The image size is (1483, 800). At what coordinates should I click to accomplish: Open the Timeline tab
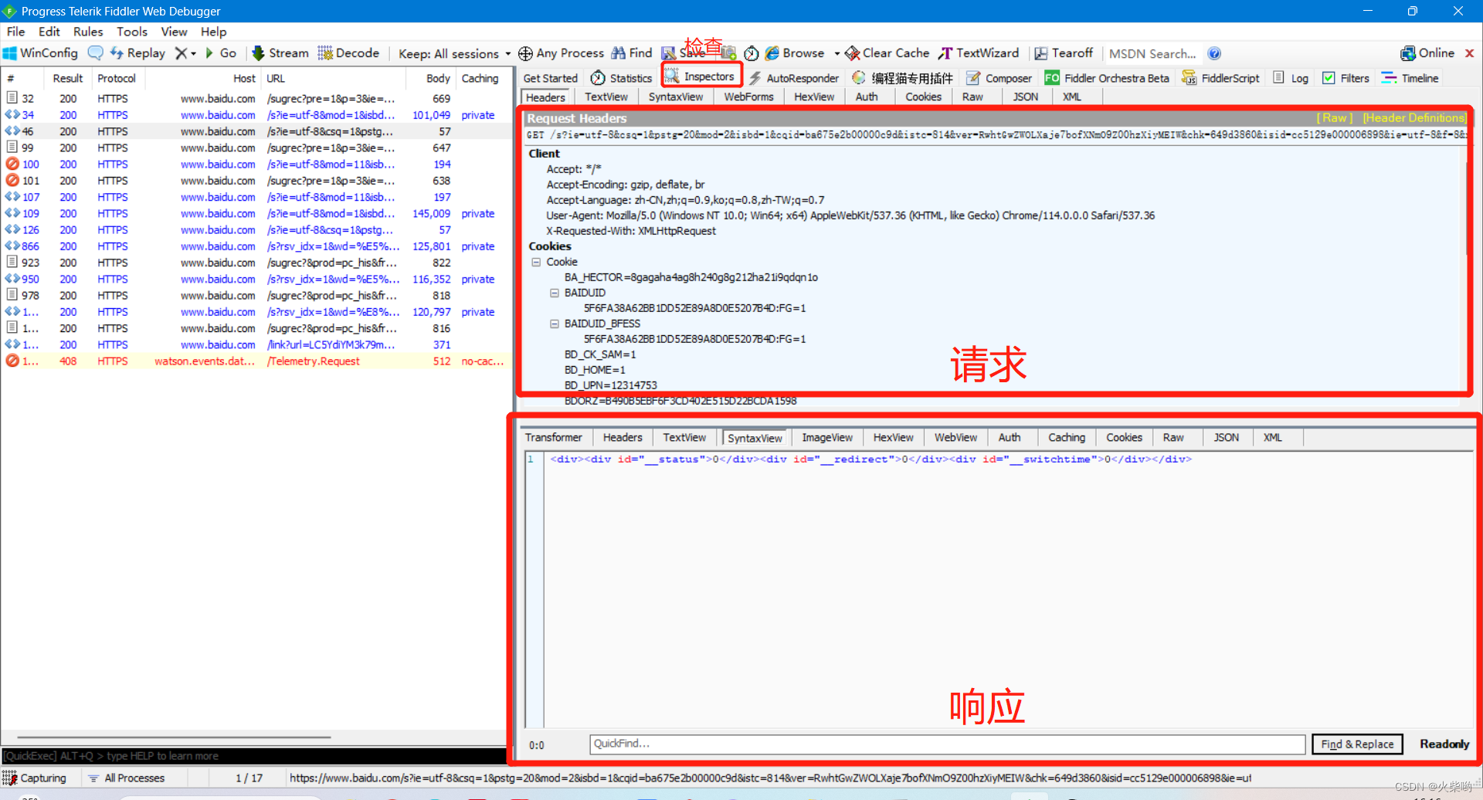1410,78
